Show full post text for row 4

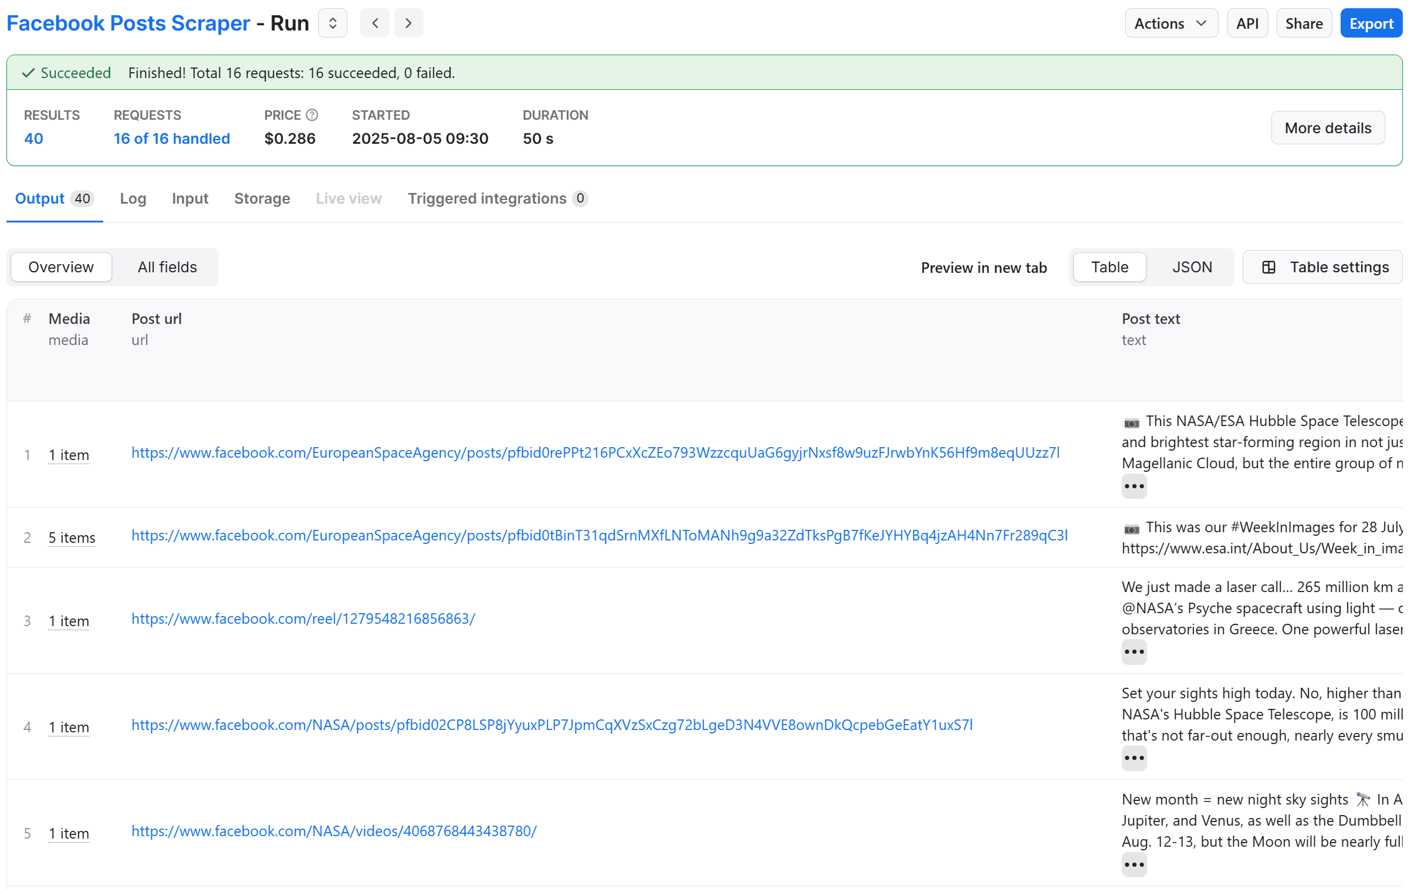(1133, 758)
